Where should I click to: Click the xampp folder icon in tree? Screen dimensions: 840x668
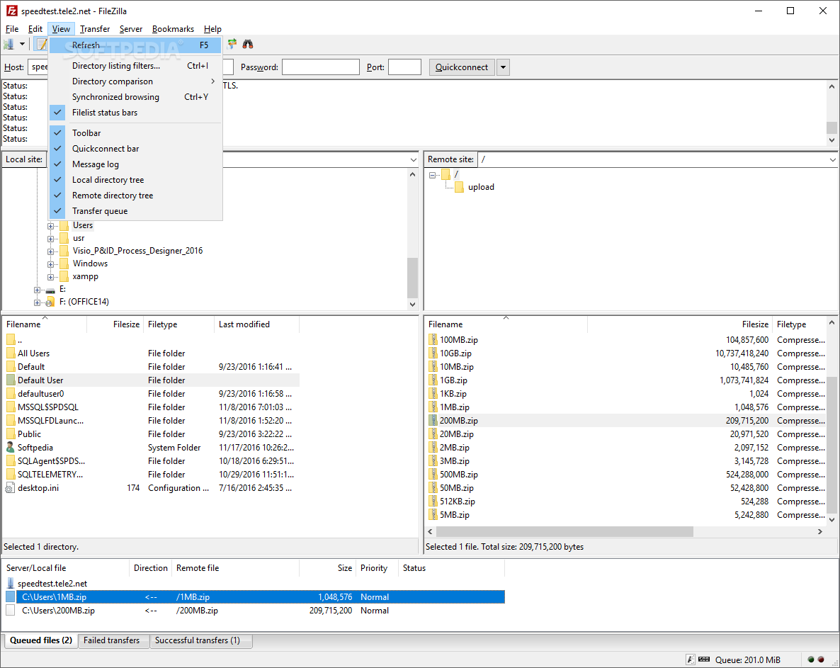[x=64, y=276]
